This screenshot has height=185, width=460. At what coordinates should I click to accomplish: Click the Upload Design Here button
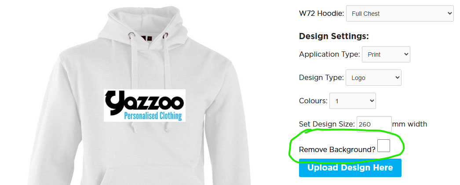[x=350, y=168]
